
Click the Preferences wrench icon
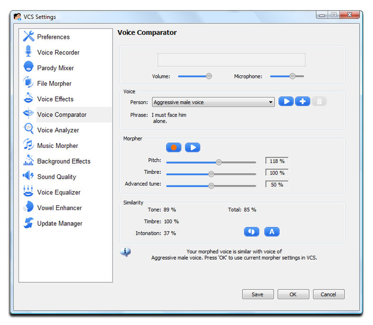29,36
